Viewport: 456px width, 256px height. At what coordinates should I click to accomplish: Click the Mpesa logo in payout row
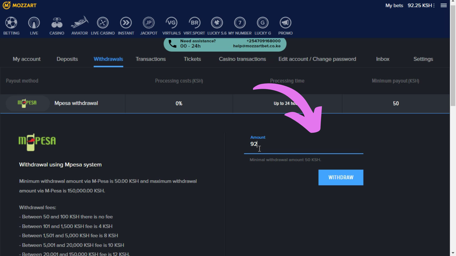(x=27, y=103)
